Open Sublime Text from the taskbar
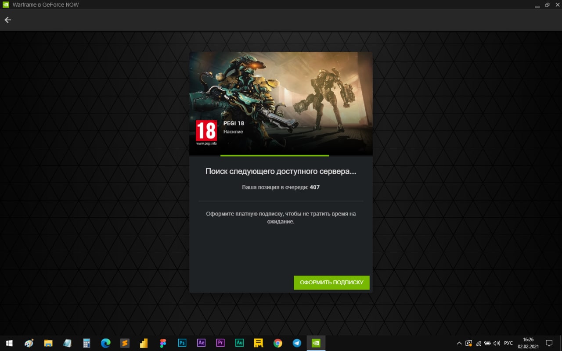562x351 pixels. pyautogui.click(x=125, y=343)
